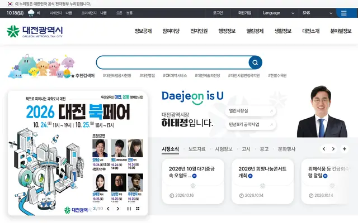
Task: Click the mascot characters image
Action: point(42,66)
